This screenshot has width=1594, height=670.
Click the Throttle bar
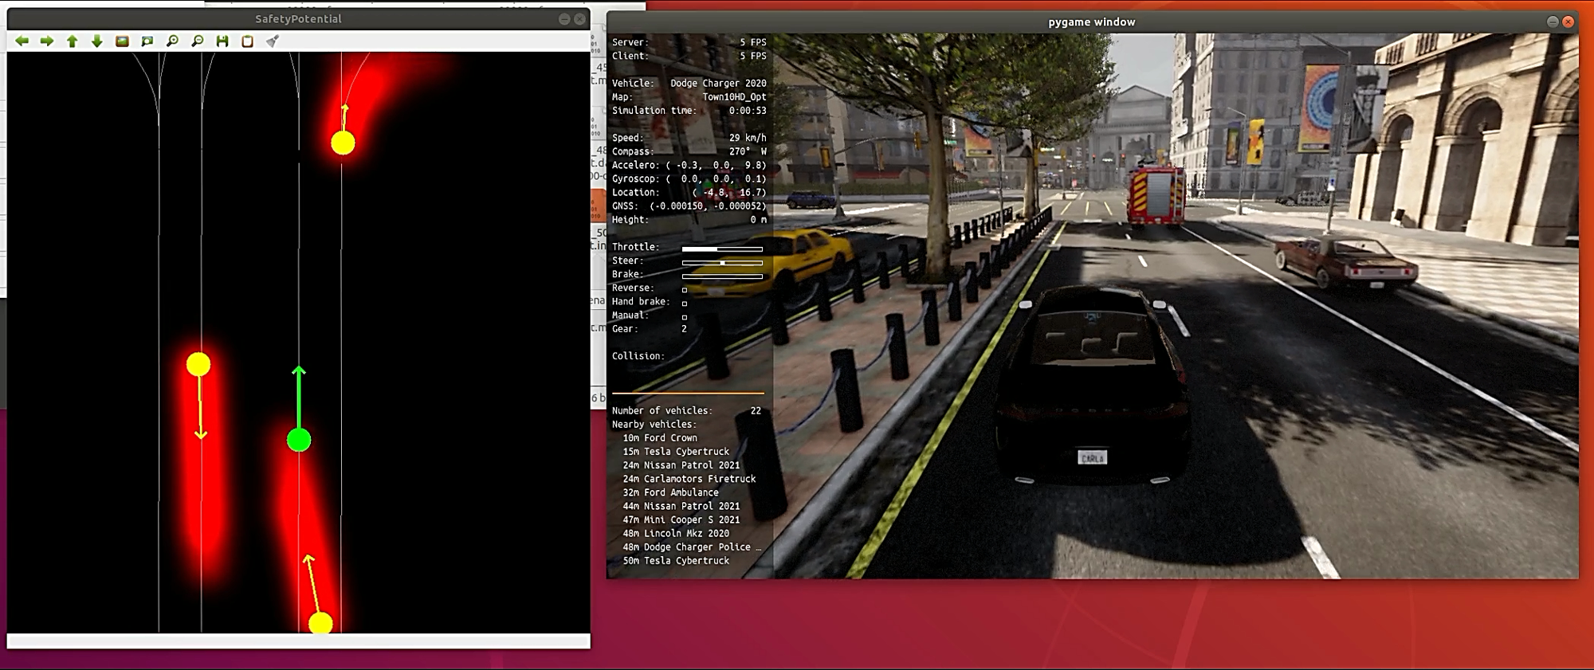point(722,249)
